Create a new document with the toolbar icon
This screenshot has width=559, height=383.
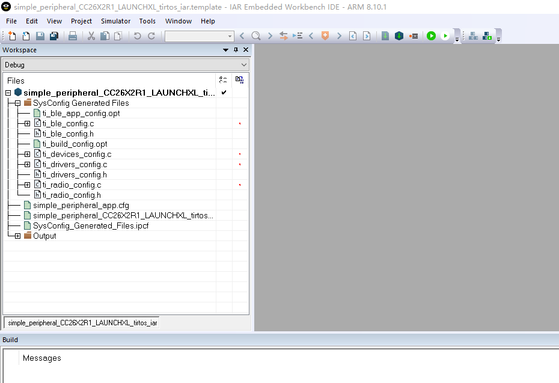pos(12,35)
